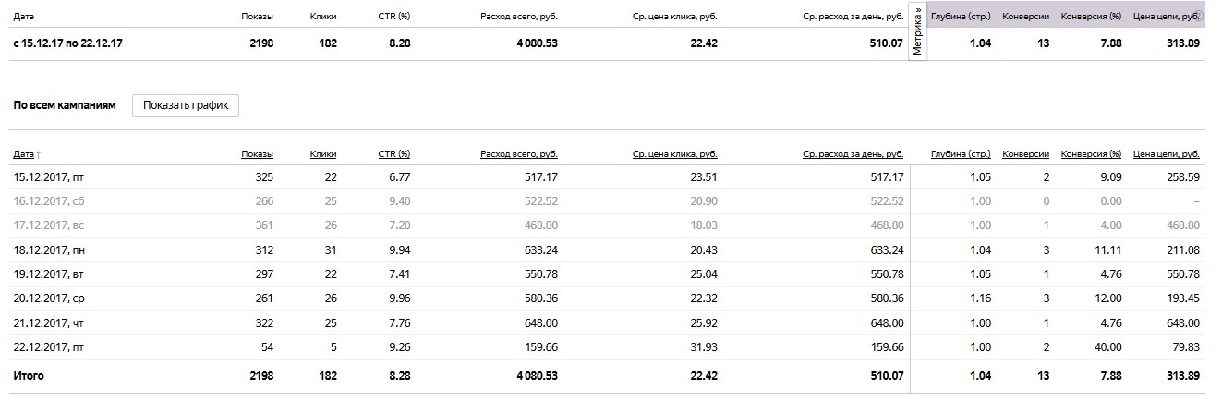This screenshot has width=1222, height=413.
Task: Sort by the "Показы" column header link
Action: pyautogui.click(x=257, y=154)
